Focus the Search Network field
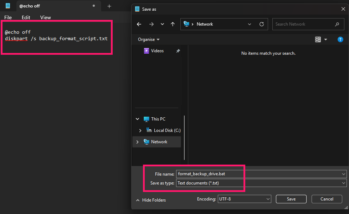 (308, 24)
